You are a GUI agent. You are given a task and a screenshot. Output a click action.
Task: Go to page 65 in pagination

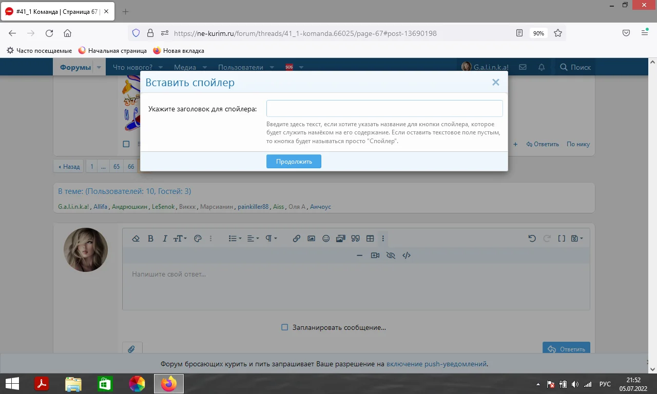(x=117, y=166)
